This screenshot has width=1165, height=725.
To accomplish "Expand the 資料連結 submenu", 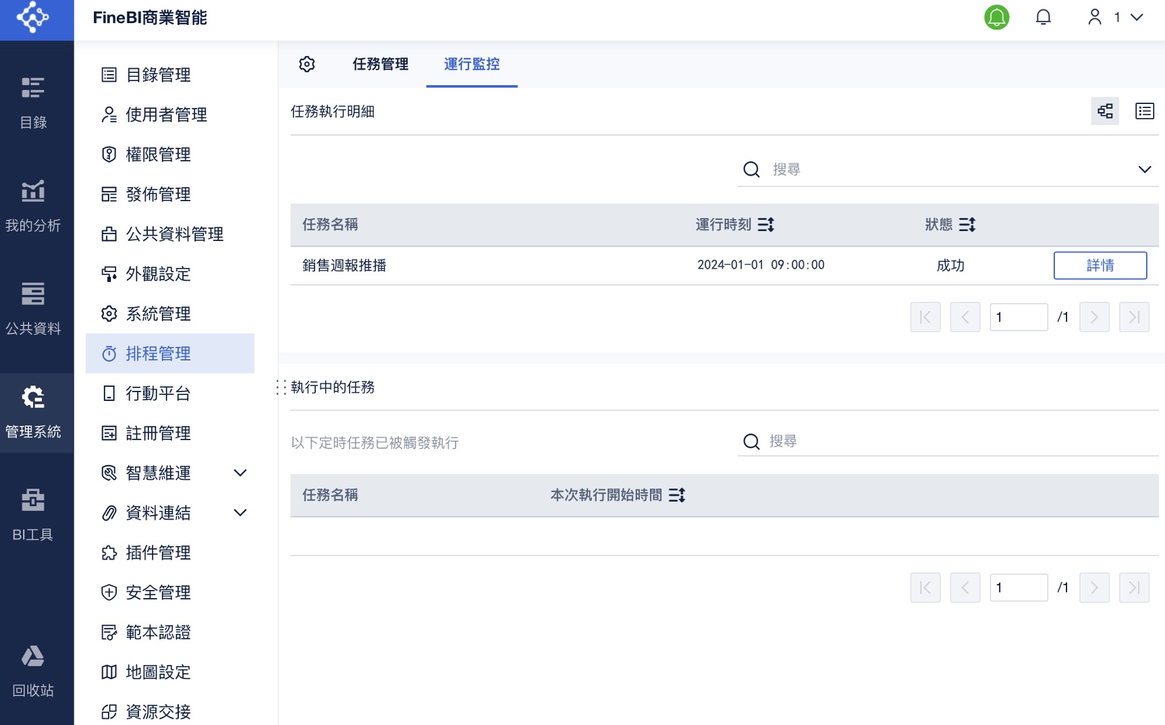I will (240, 513).
